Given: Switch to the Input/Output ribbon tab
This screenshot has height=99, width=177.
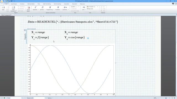Looking at the screenshot, I should 14,4.
